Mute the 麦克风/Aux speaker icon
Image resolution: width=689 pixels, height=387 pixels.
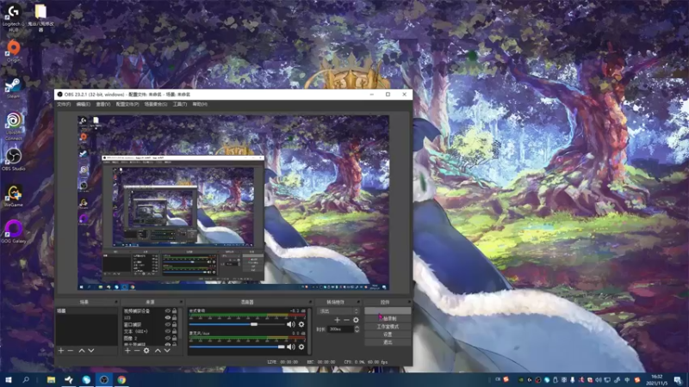(x=290, y=347)
